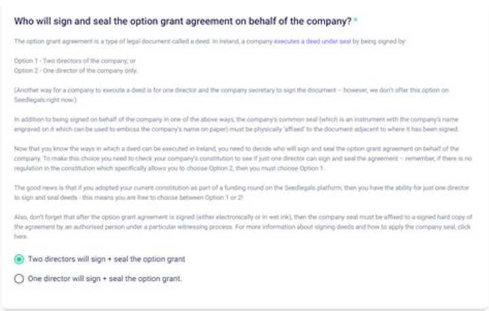Select the One director radio button
The image size is (489, 311).
point(19,278)
